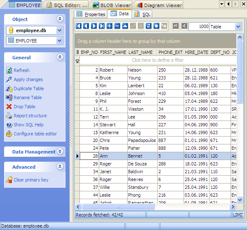
Task: Go to next record navigator button
Action: [94, 26]
